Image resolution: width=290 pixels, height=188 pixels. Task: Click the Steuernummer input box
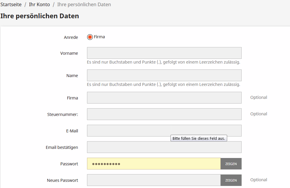point(164,114)
